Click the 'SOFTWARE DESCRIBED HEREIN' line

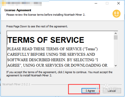pos(52,60)
